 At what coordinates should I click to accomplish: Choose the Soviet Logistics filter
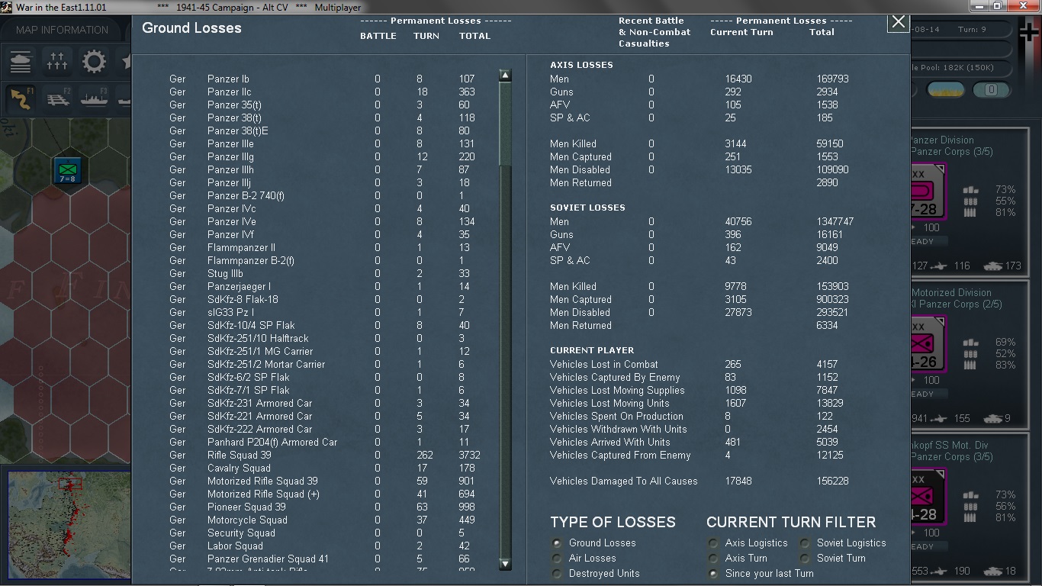tap(806, 543)
